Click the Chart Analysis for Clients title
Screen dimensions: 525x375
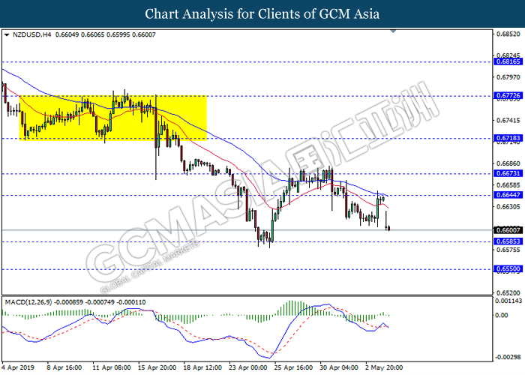tap(262, 13)
